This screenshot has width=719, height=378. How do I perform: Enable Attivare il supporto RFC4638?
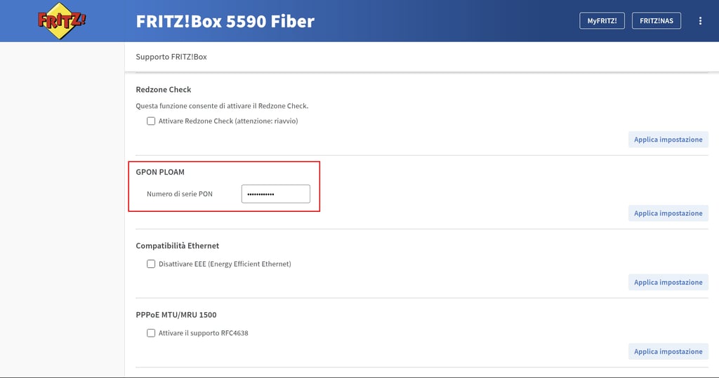click(x=151, y=333)
